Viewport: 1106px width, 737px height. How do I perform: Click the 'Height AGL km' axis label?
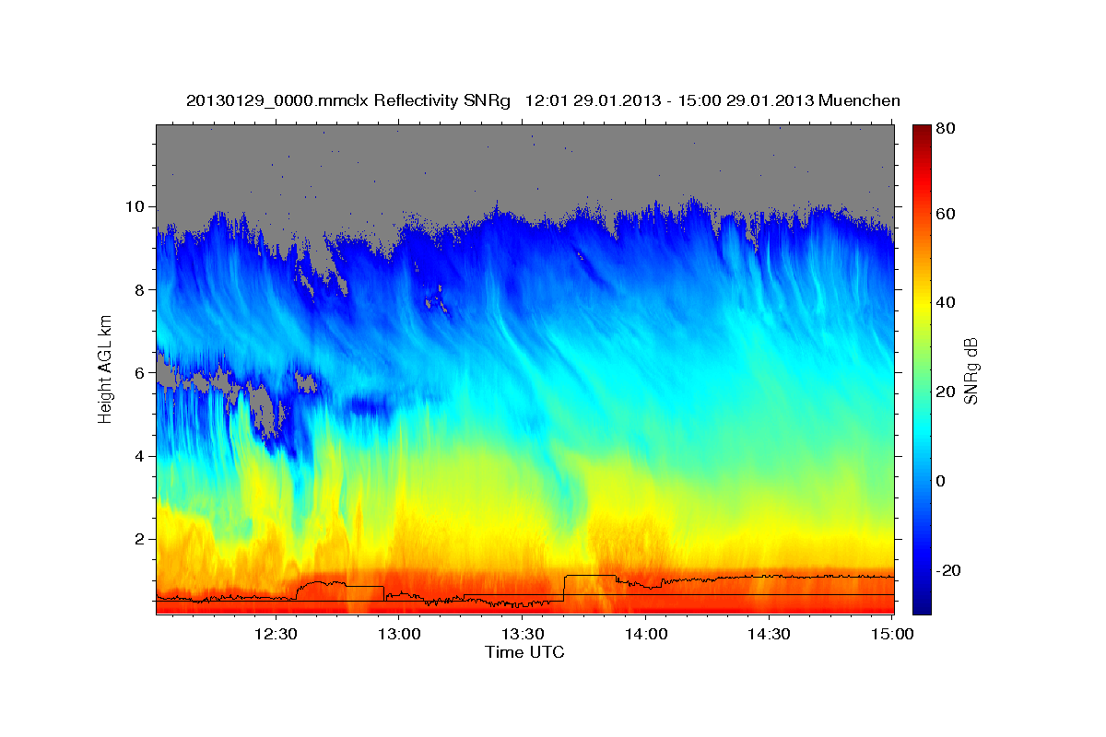[x=106, y=368]
